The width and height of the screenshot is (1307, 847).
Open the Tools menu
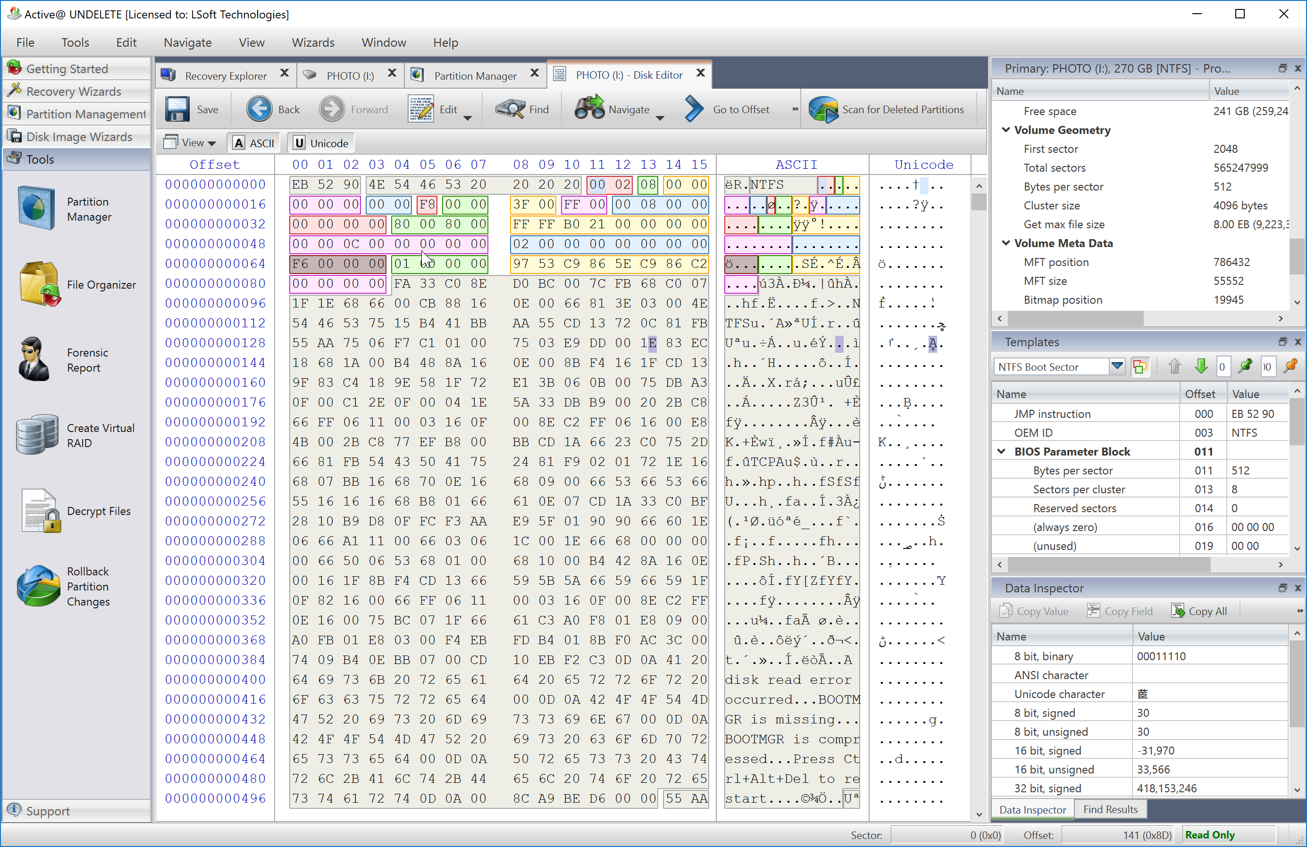coord(74,42)
